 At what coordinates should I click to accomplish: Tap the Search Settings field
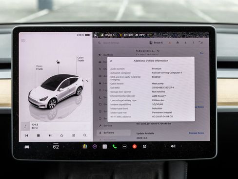click(111, 43)
